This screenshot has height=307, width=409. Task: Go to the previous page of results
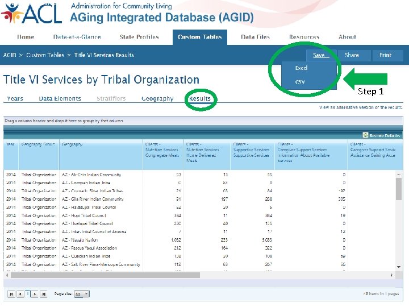(x=20, y=294)
